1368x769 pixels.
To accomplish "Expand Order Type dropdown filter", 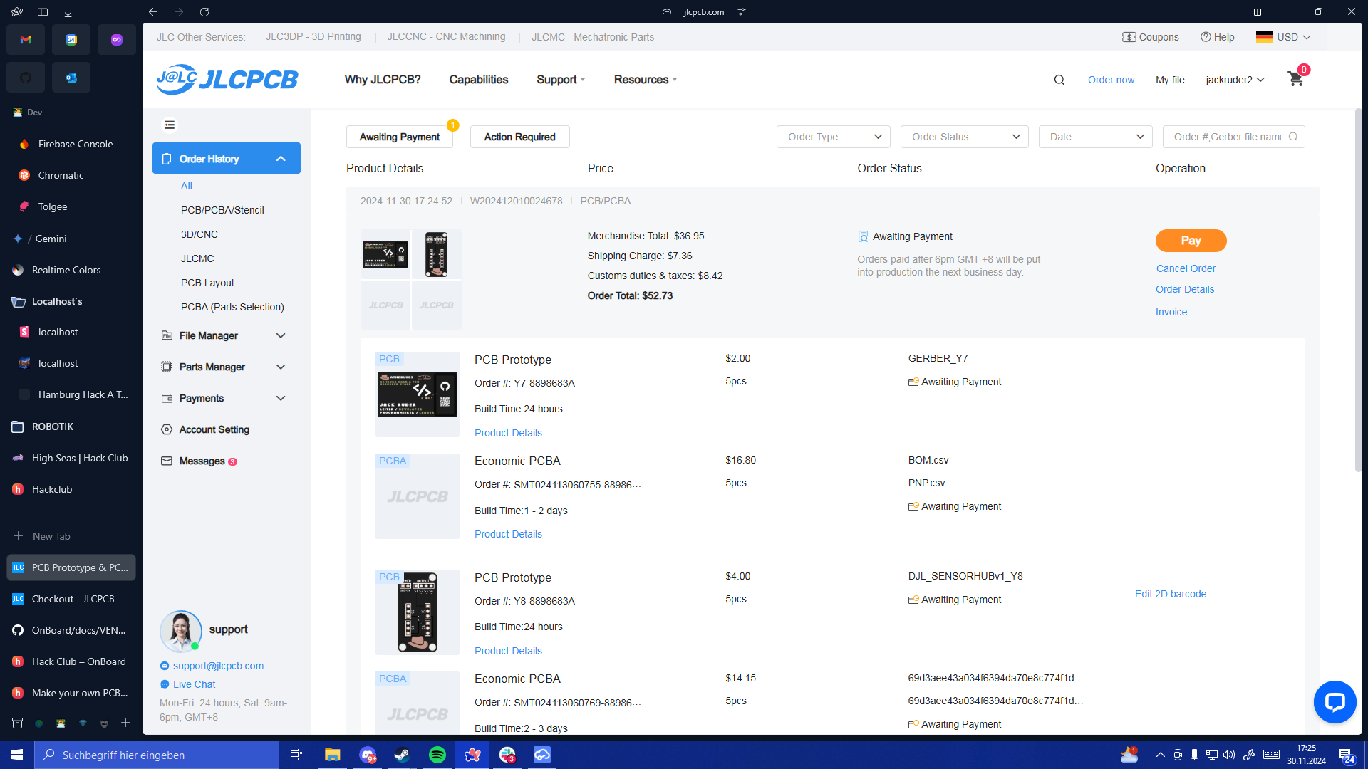I will click(831, 136).
